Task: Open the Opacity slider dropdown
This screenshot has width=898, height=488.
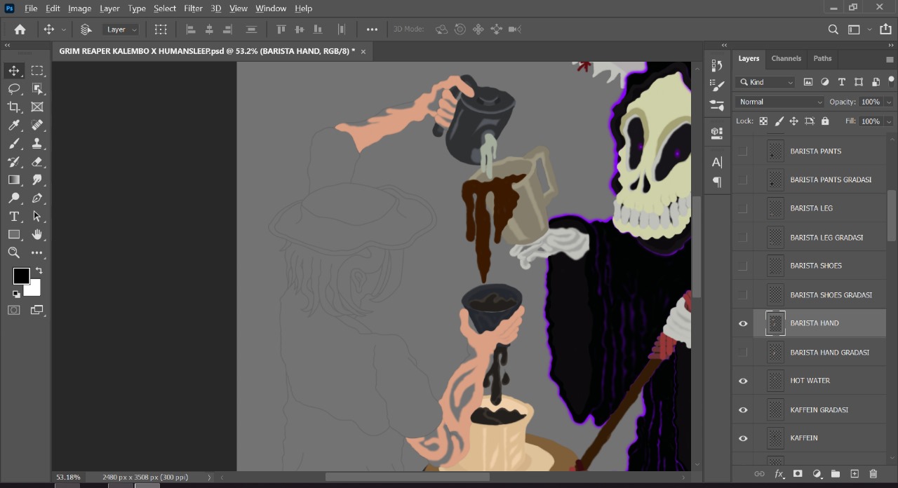Action: point(889,102)
